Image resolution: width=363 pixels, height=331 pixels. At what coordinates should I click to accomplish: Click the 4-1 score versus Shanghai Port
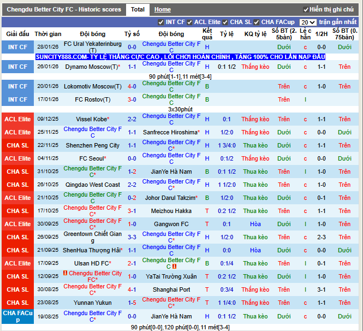click(132, 289)
